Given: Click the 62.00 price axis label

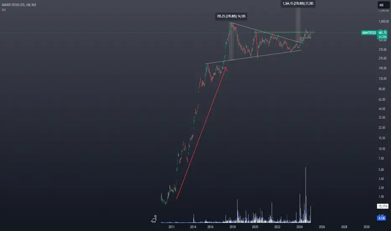Looking at the screenshot, I should 382,100.
